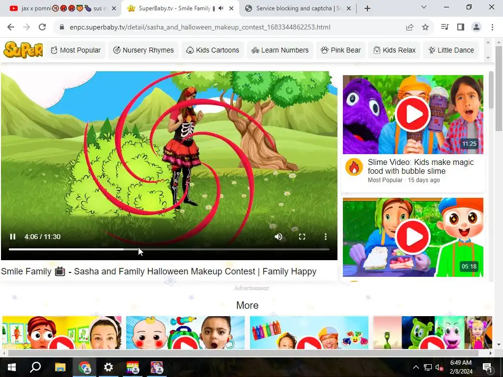The image size is (503, 377).
Task: Open a new browser tab
Action: [x=367, y=8]
